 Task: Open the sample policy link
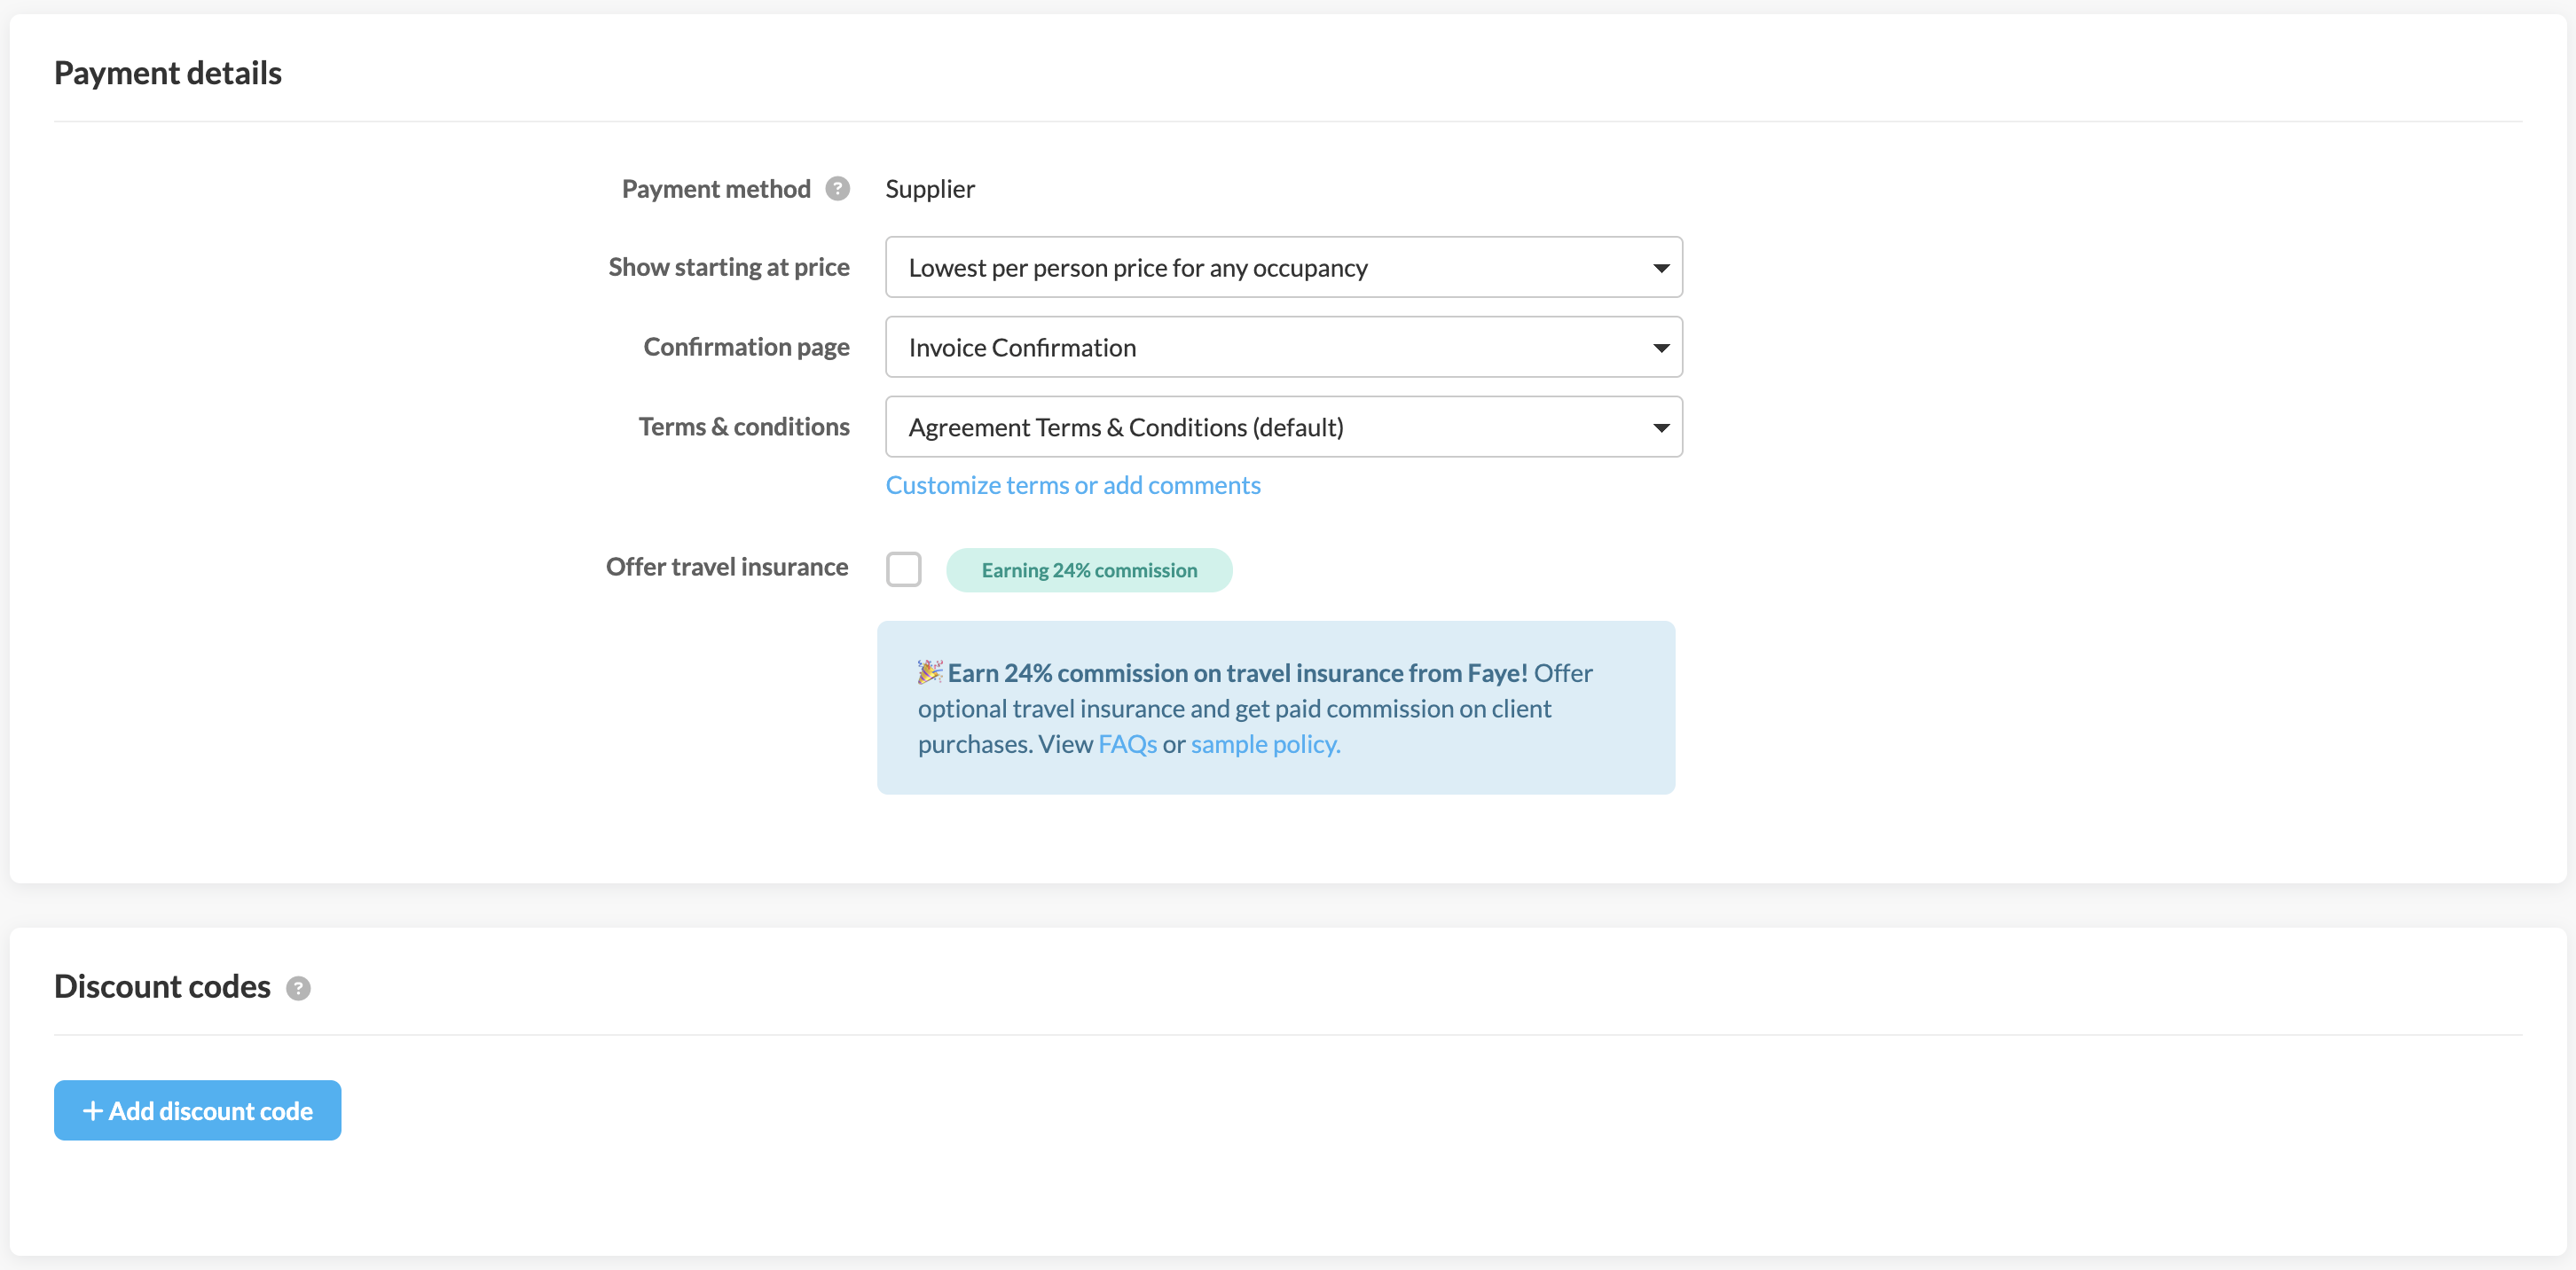[1265, 744]
